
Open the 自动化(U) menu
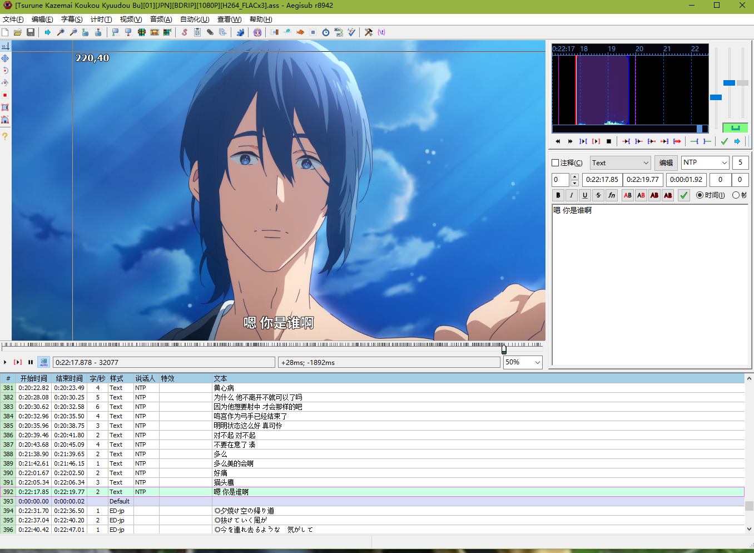[195, 19]
